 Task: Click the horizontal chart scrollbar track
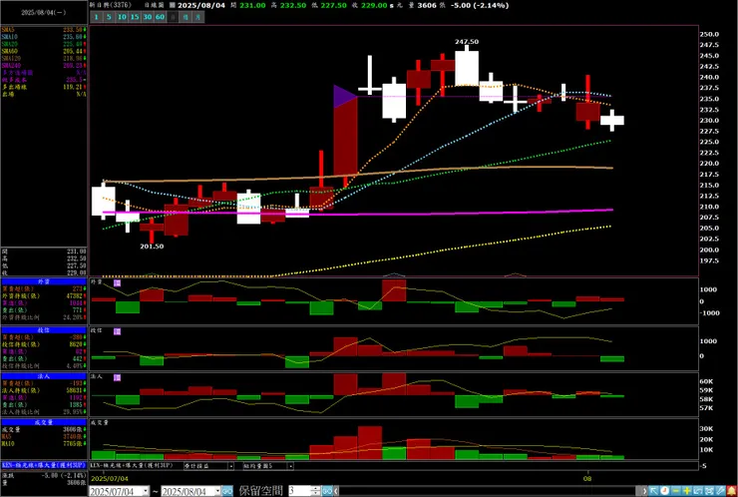coord(490,491)
